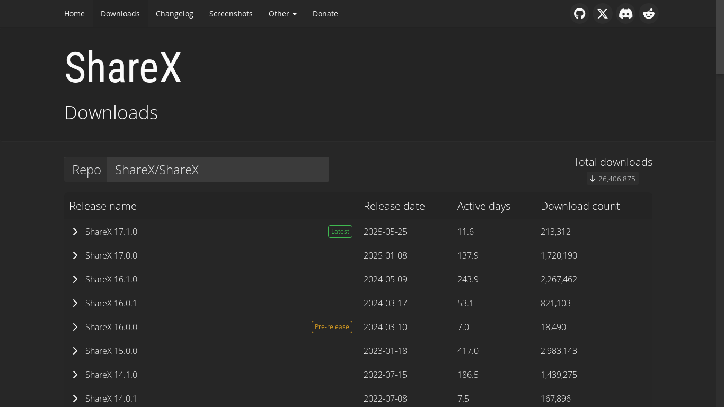Click the ShareX 17.0.0 release name

(111, 255)
